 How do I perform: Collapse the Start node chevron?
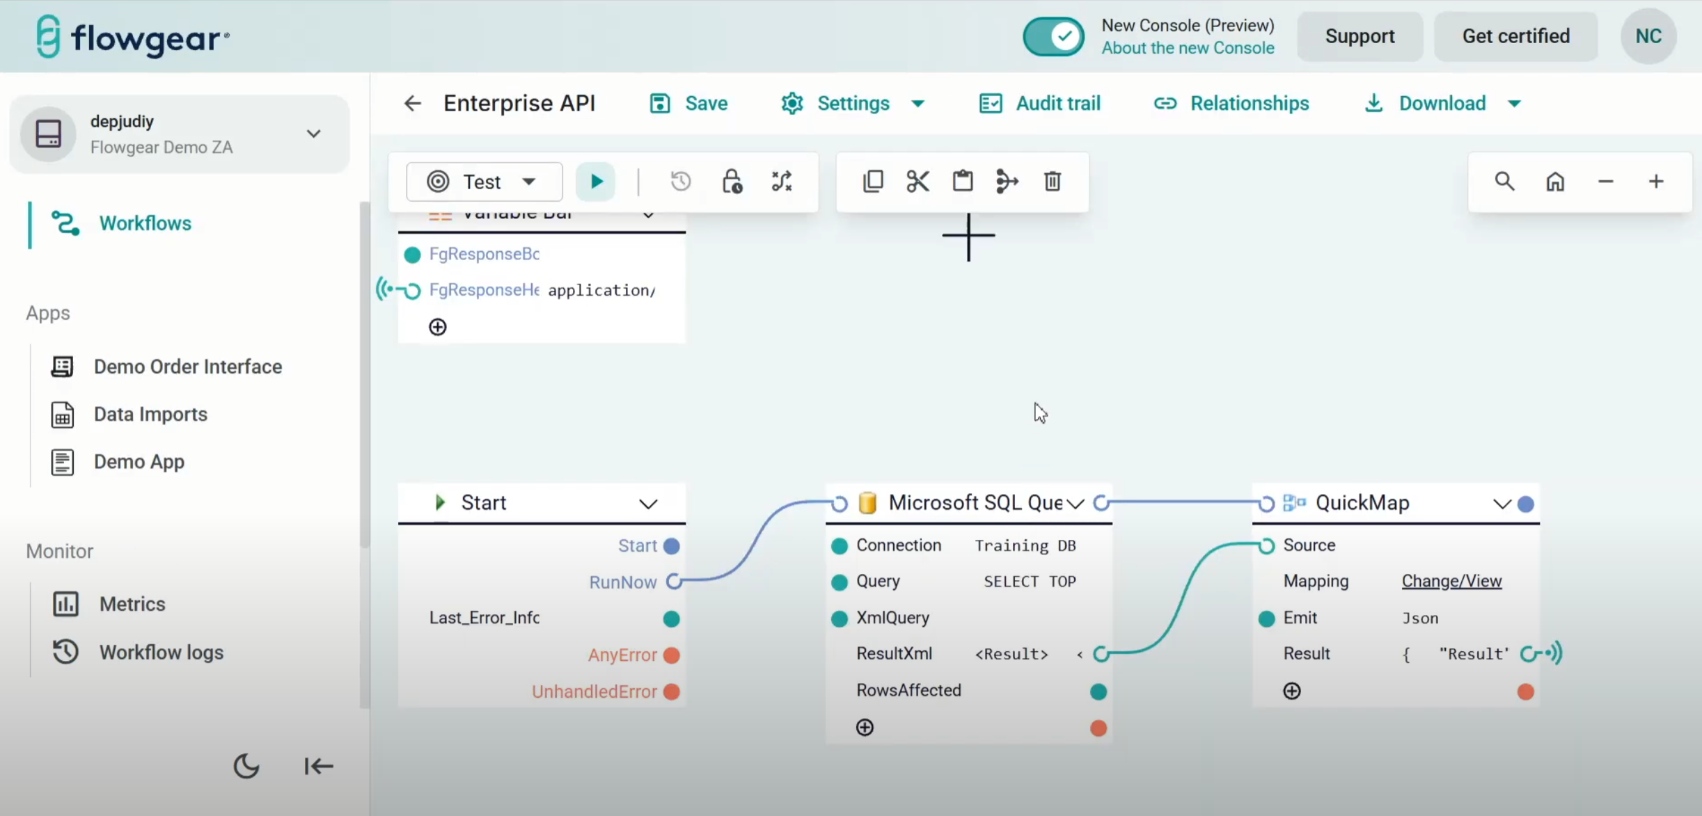648,503
